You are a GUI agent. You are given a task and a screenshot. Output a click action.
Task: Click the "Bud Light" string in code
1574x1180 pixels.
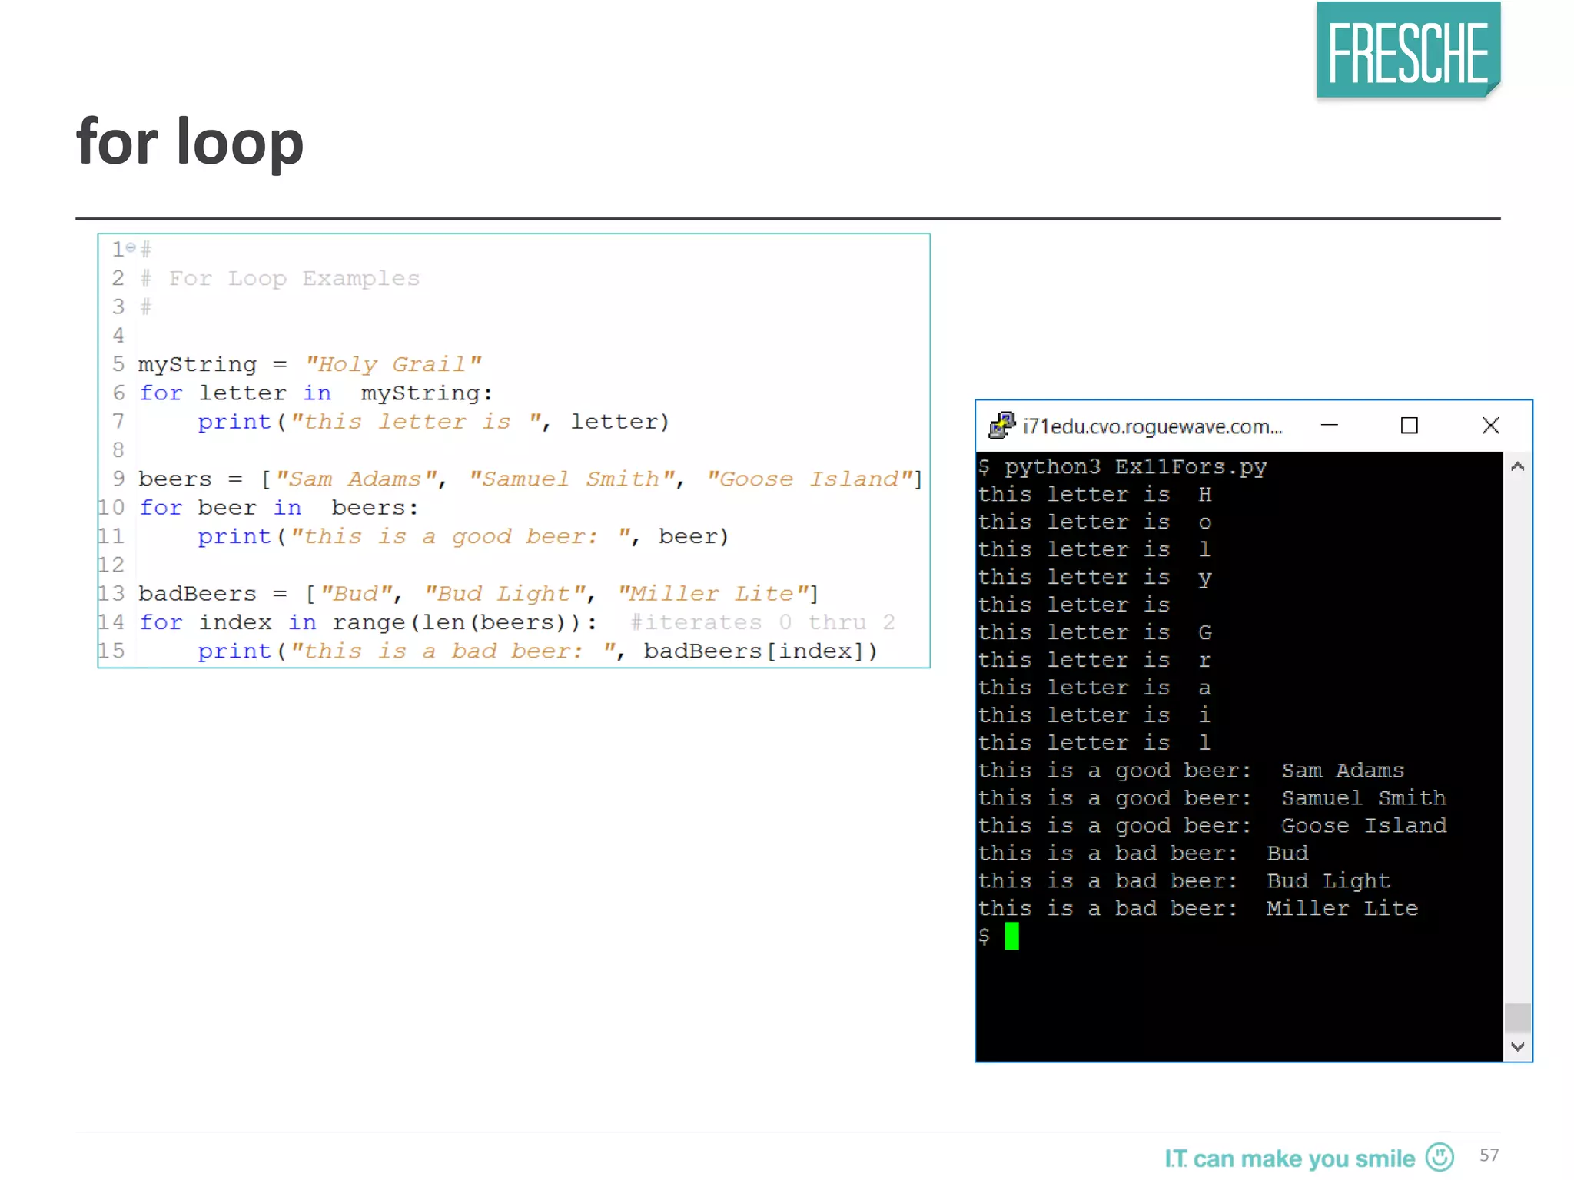pyautogui.click(x=505, y=594)
